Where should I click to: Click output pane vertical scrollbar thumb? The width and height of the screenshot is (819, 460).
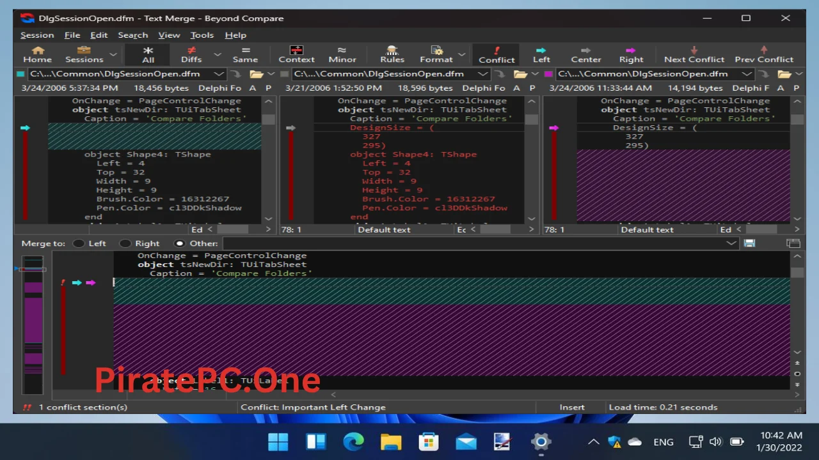[x=797, y=273]
